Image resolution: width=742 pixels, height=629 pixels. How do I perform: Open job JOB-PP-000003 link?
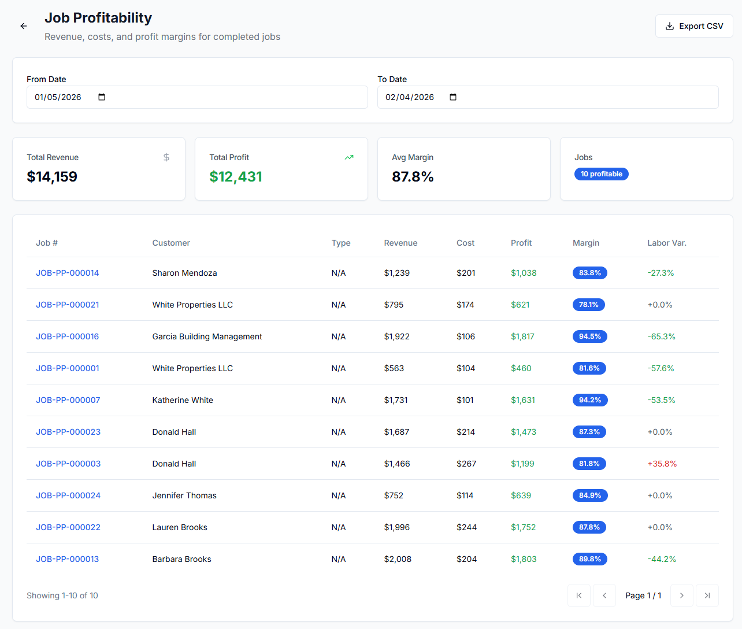(x=68, y=464)
